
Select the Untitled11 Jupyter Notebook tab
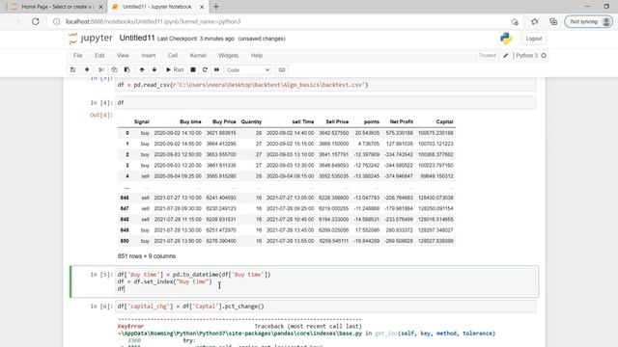tap(156, 7)
